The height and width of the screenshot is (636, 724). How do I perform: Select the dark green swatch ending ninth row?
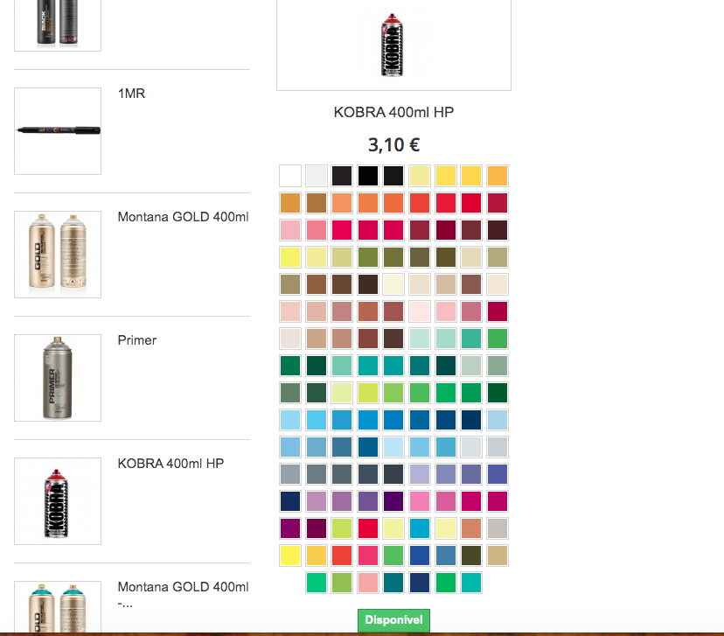coord(498,393)
